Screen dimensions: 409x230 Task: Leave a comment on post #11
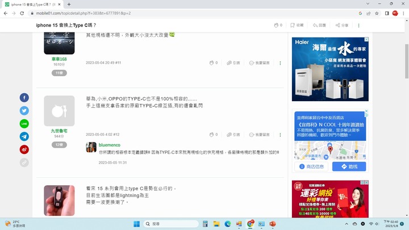click(x=259, y=63)
